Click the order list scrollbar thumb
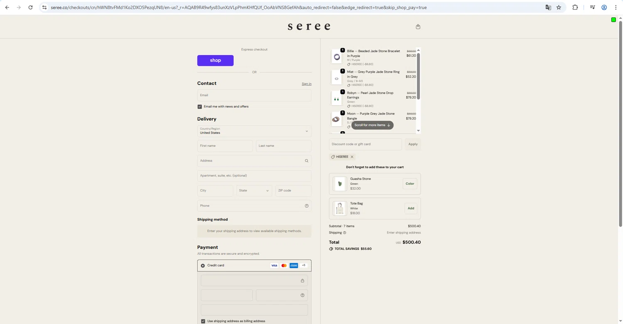Screen dimensions: 623x324 [x=418, y=76]
